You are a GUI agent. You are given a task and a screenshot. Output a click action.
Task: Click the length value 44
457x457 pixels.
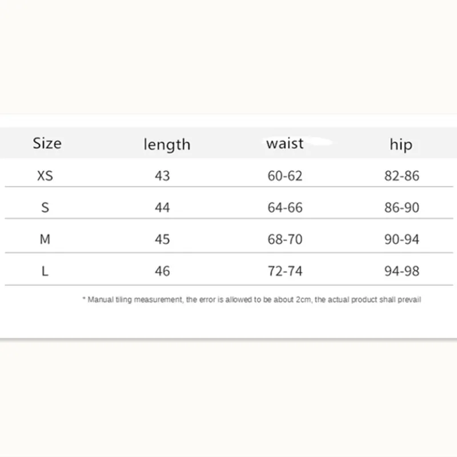[x=162, y=207]
